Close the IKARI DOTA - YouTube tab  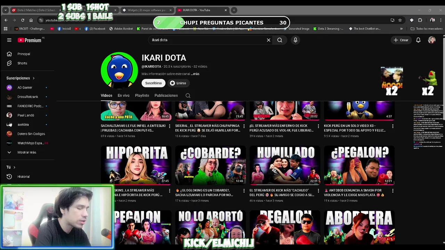pos(226,10)
